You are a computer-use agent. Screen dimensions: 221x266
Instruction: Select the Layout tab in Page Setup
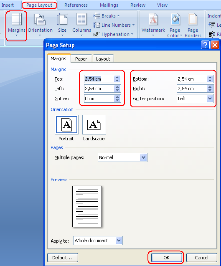click(103, 59)
